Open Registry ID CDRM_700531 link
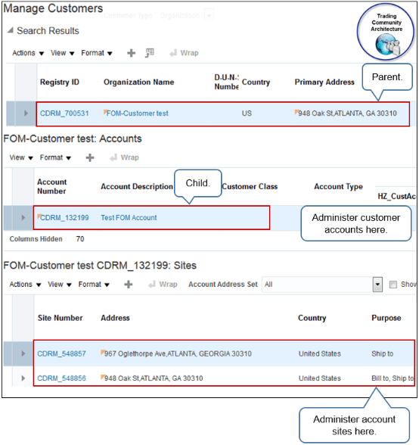The width and height of the screenshot is (419, 445). (x=64, y=114)
